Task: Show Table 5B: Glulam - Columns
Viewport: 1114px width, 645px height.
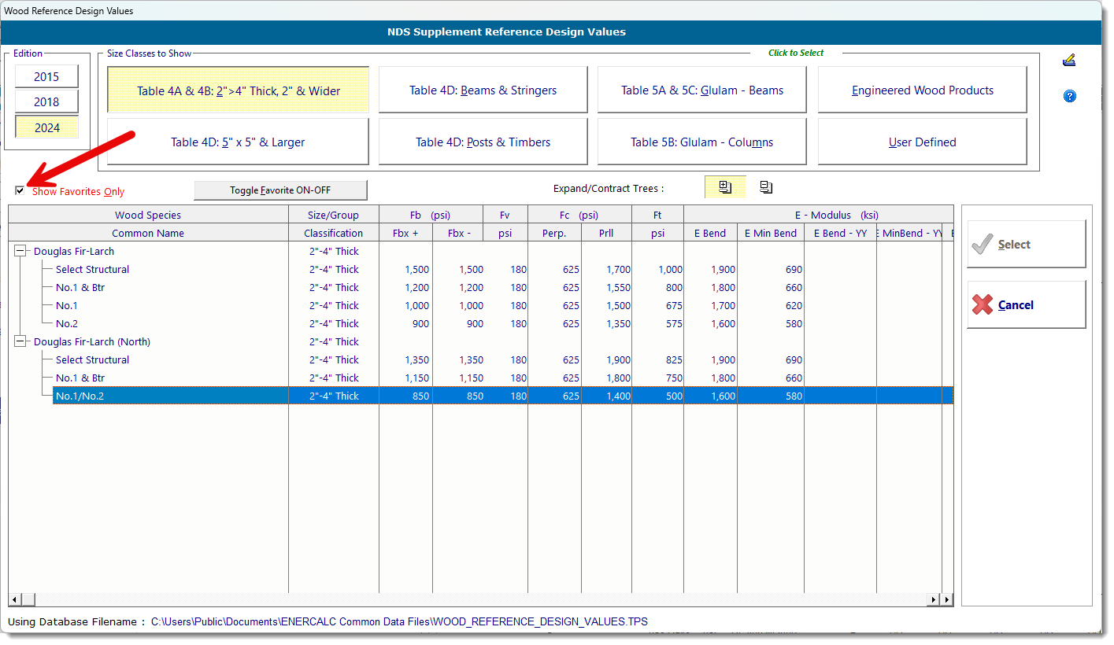Action: click(x=701, y=142)
